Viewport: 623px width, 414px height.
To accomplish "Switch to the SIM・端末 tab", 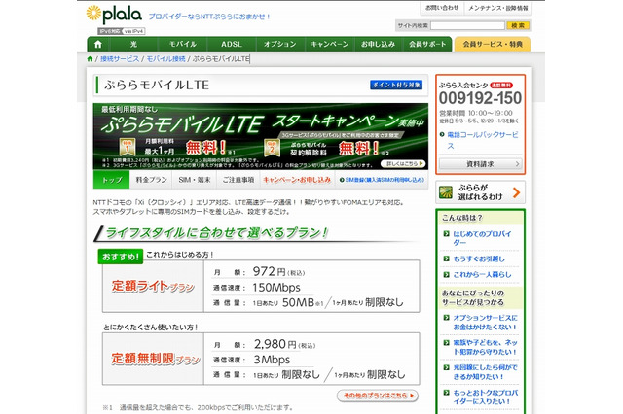I will [x=195, y=180].
